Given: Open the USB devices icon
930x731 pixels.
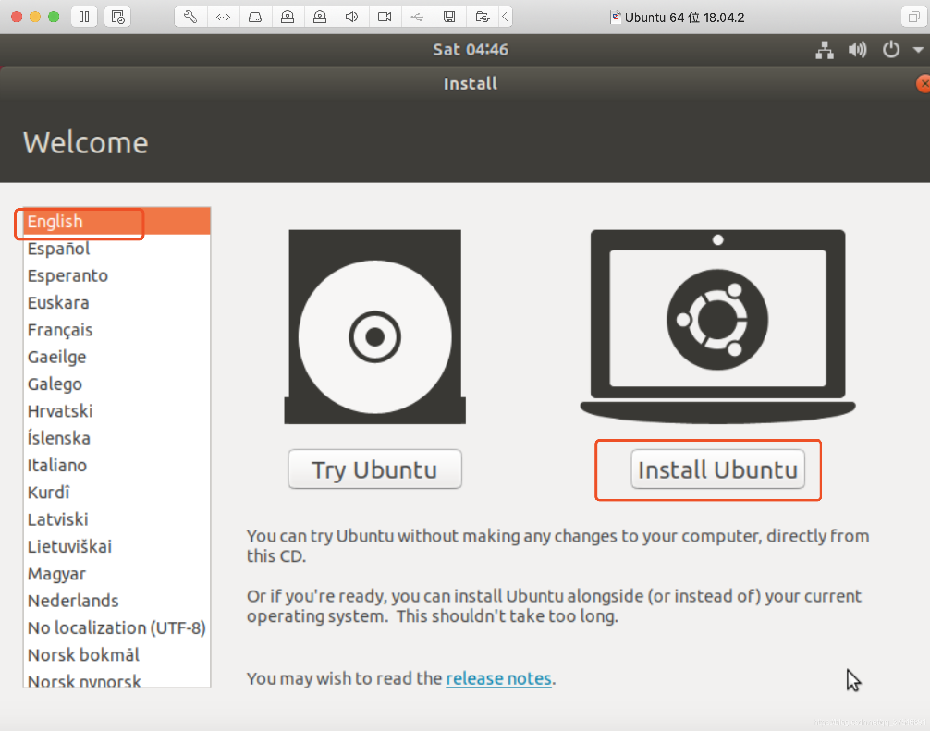Looking at the screenshot, I should tap(417, 17).
